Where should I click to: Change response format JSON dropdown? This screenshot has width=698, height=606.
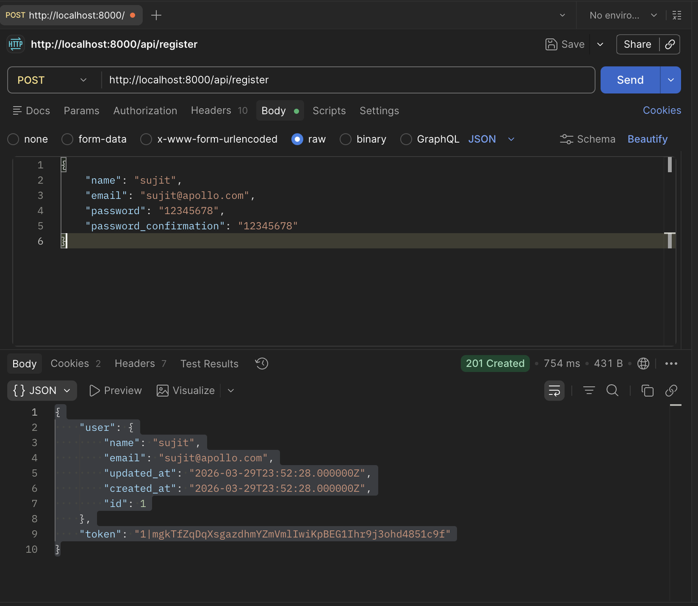coord(42,391)
